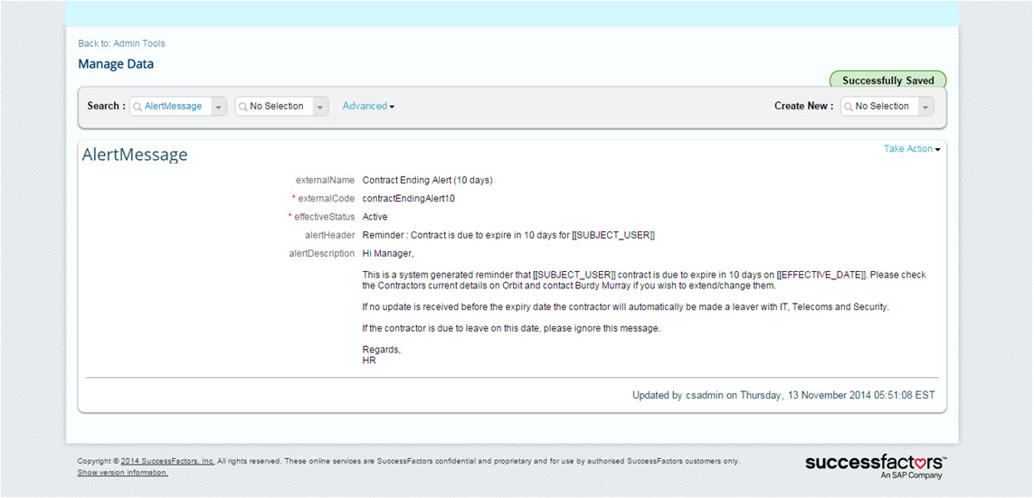Click the Search : label
This screenshot has height=498, width=1034.
point(106,106)
